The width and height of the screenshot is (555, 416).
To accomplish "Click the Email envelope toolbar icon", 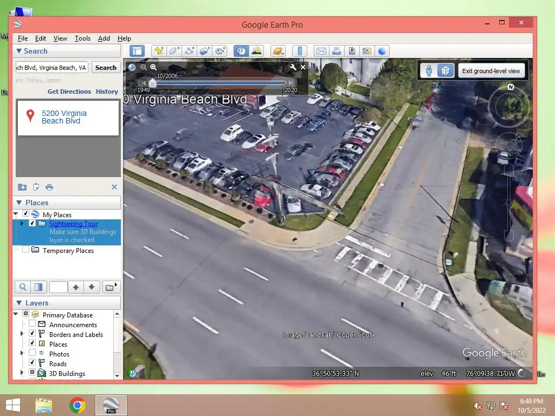I will (x=321, y=51).
